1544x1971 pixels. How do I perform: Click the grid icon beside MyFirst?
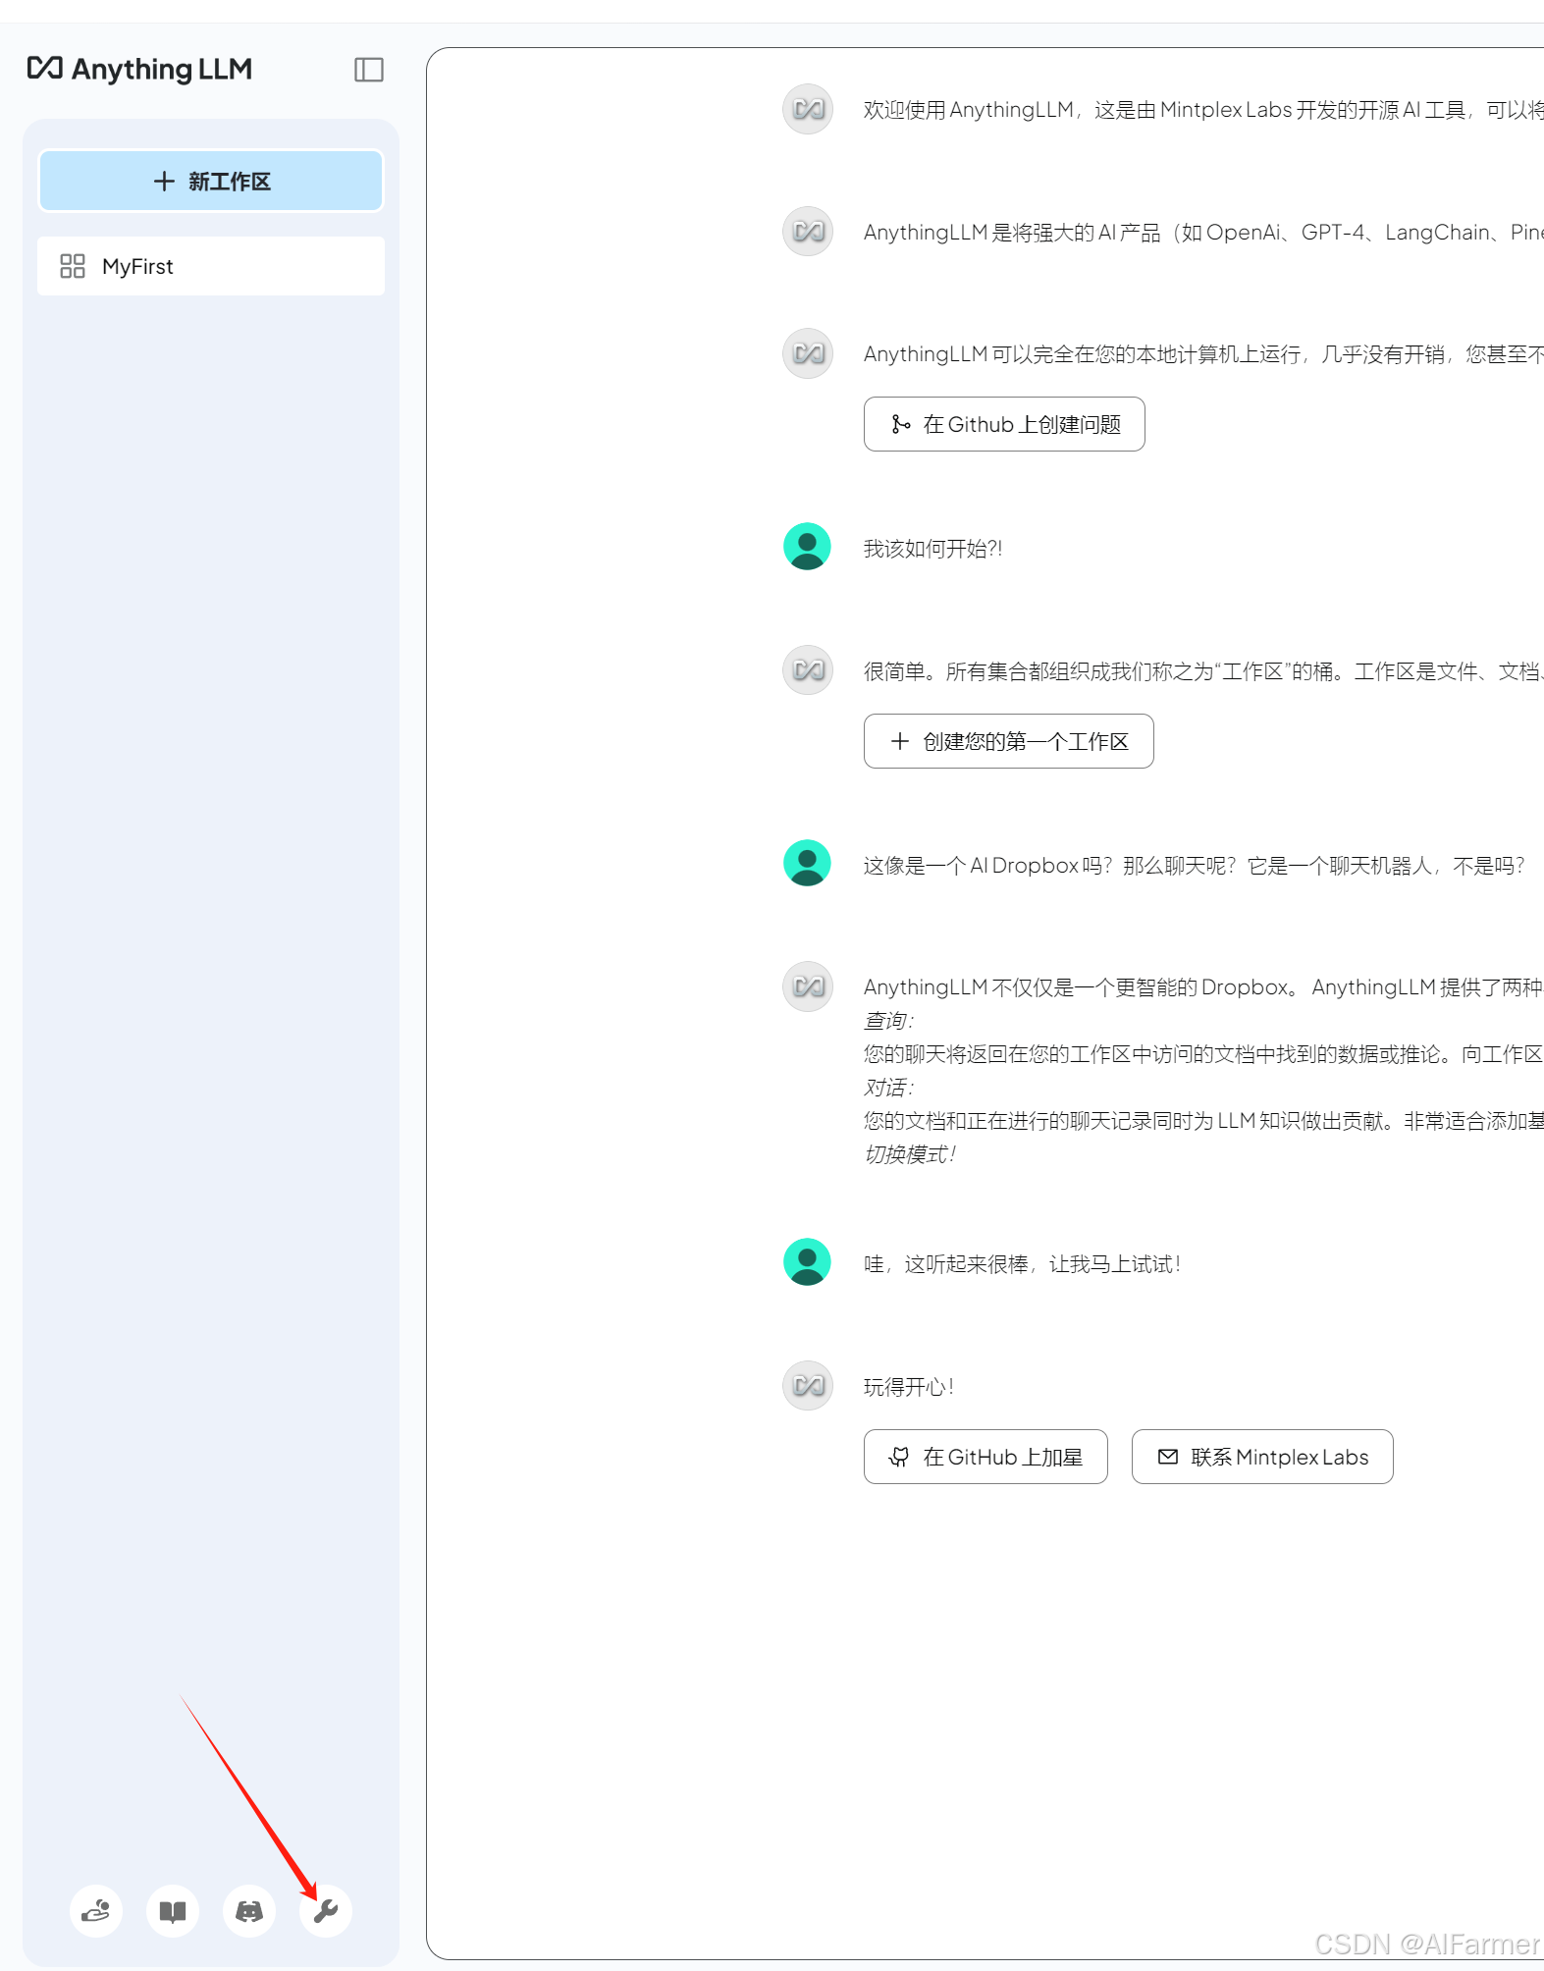click(x=73, y=266)
